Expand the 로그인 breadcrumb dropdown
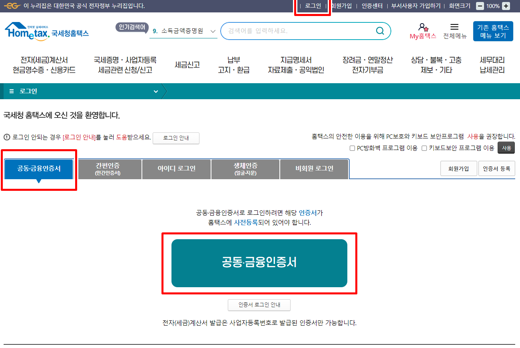This screenshot has width=520, height=348. coord(156,92)
